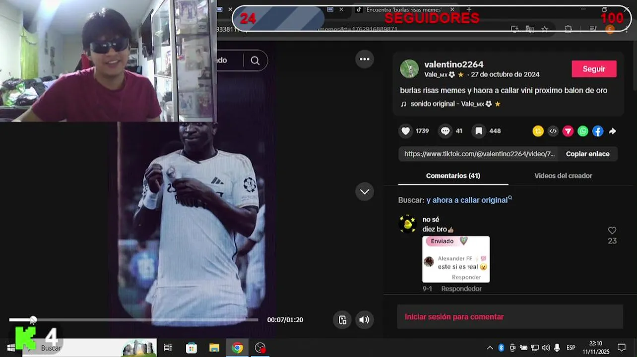Open Chrome extensions puzzle icon
This screenshot has height=357, width=637.
pyautogui.click(x=569, y=29)
